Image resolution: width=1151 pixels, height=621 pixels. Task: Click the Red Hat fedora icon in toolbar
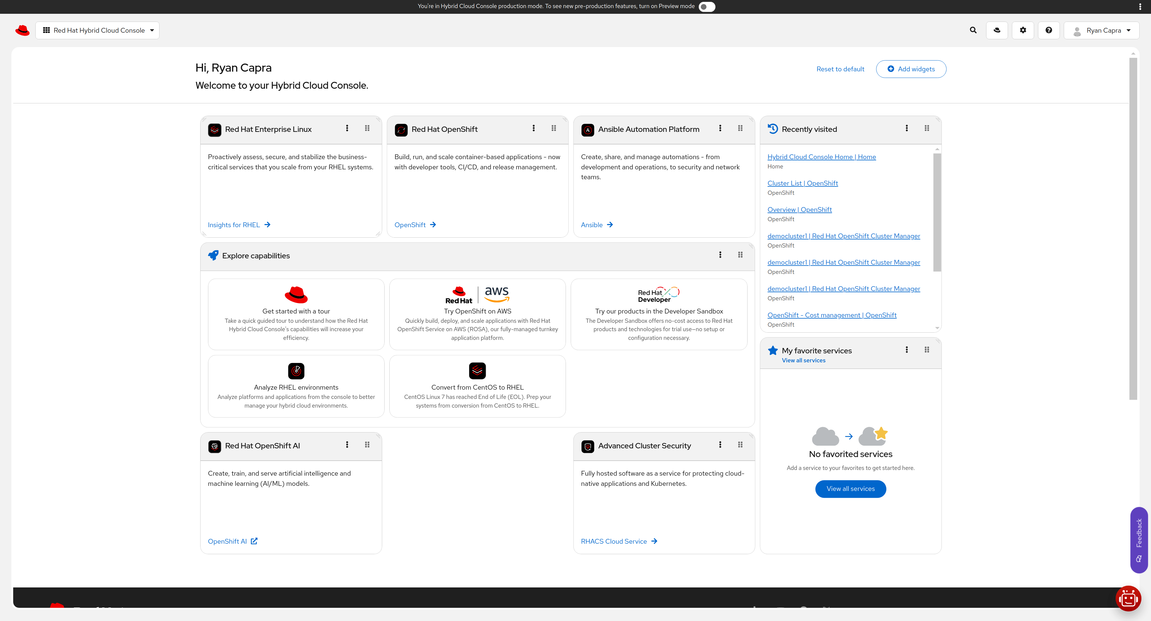(997, 30)
